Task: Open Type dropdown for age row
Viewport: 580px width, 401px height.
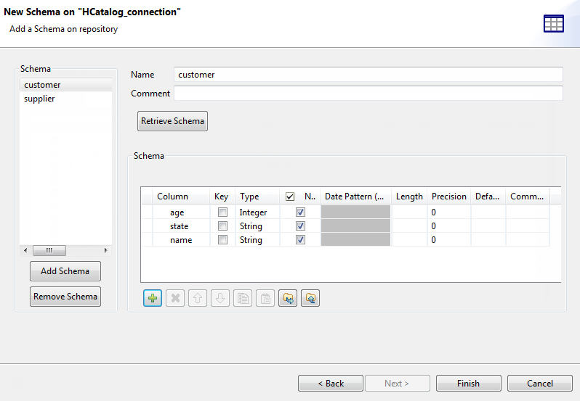Action: pos(257,212)
